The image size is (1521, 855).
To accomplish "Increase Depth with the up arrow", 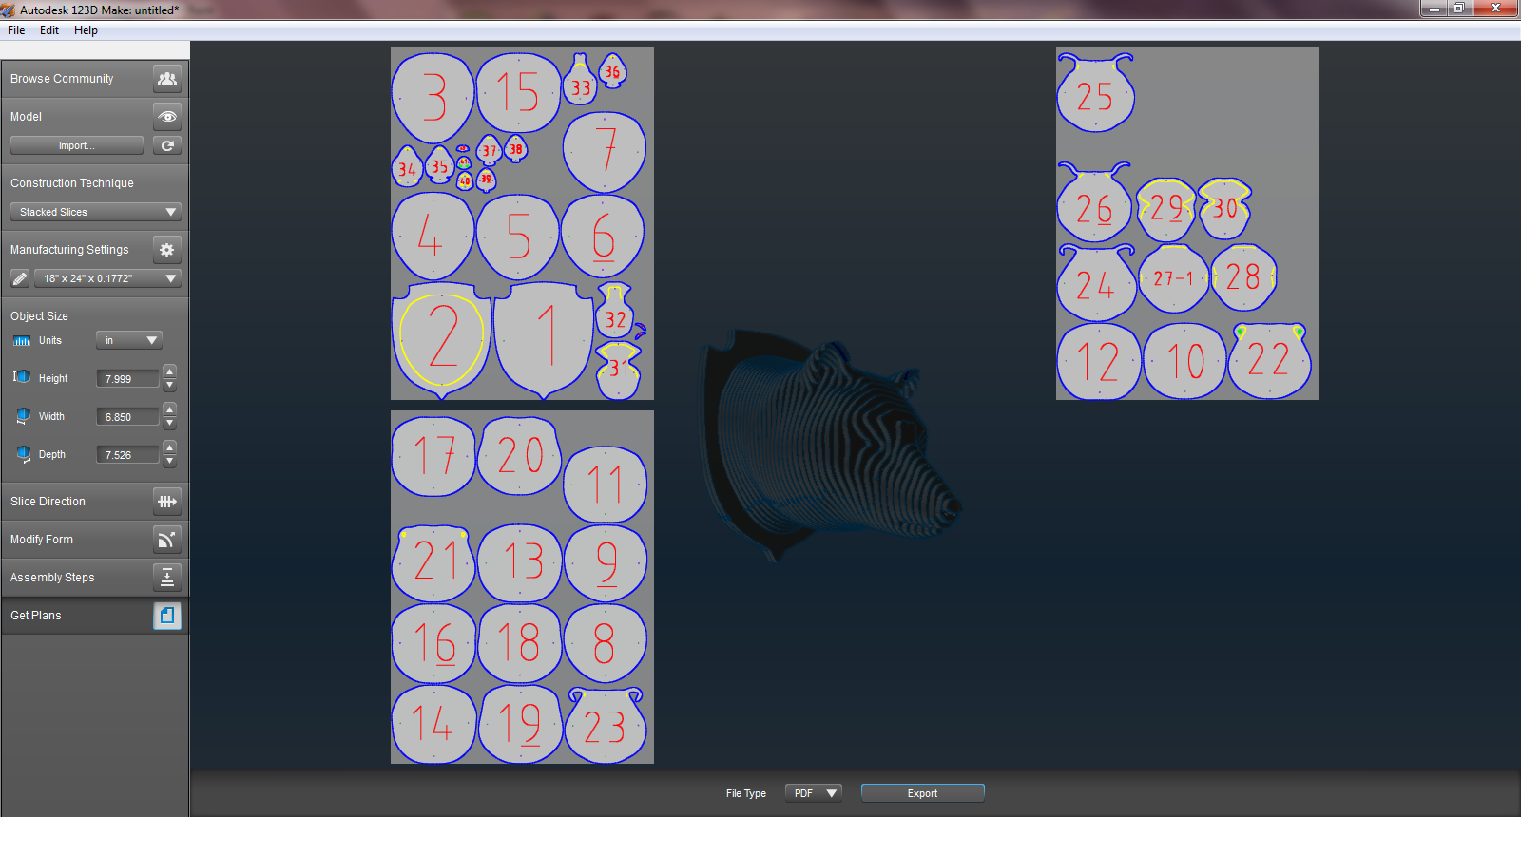I will [x=169, y=447].
